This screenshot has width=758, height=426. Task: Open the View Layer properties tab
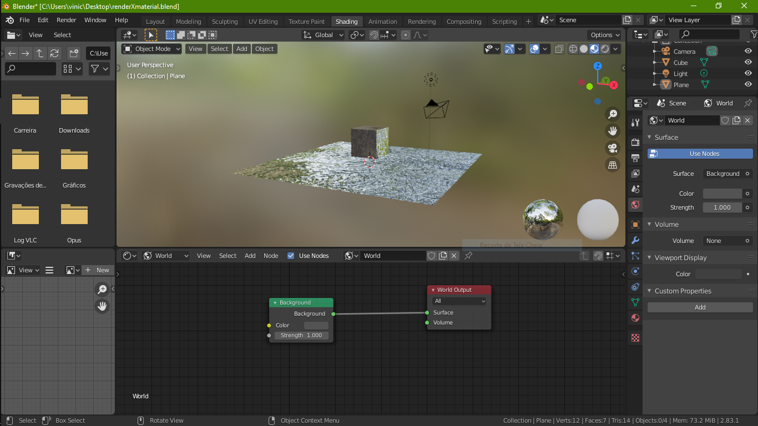pyautogui.click(x=635, y=174)
